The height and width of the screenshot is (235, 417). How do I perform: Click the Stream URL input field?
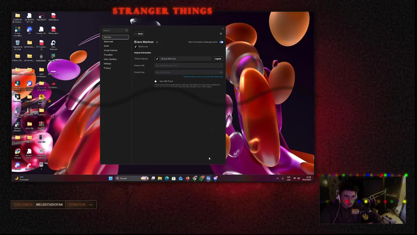click(189, 66)
